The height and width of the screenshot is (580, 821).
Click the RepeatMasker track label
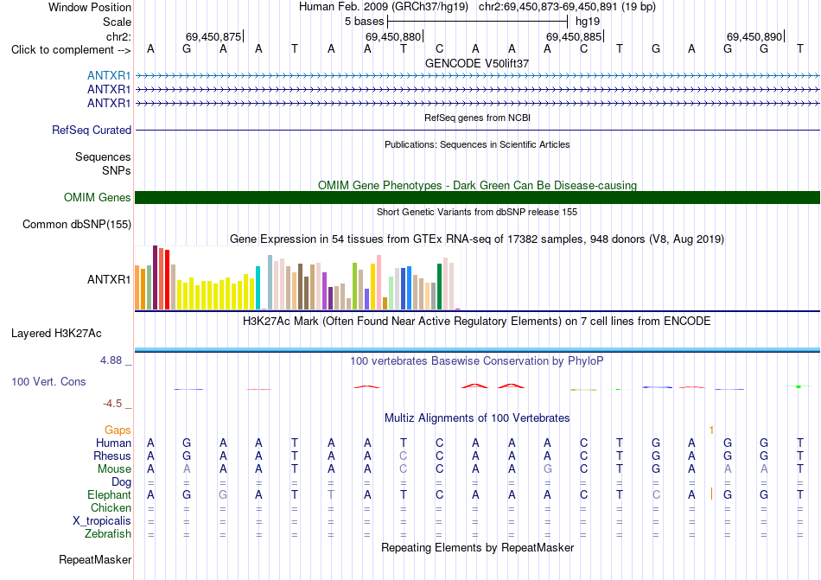coord(95,559)
